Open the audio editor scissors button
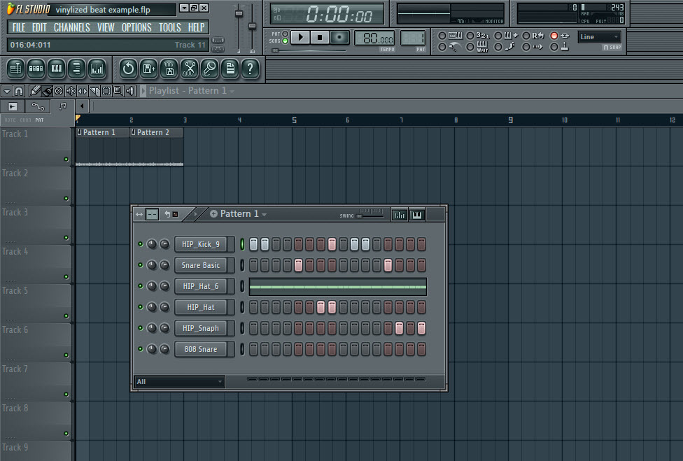The height and width of the screenshot is (461, 683). (x=190, y=69)
